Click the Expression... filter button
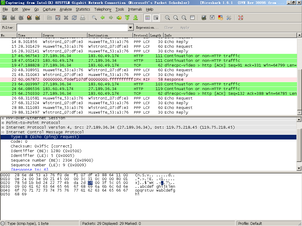 pyautogui.click(x=147, y=27)
